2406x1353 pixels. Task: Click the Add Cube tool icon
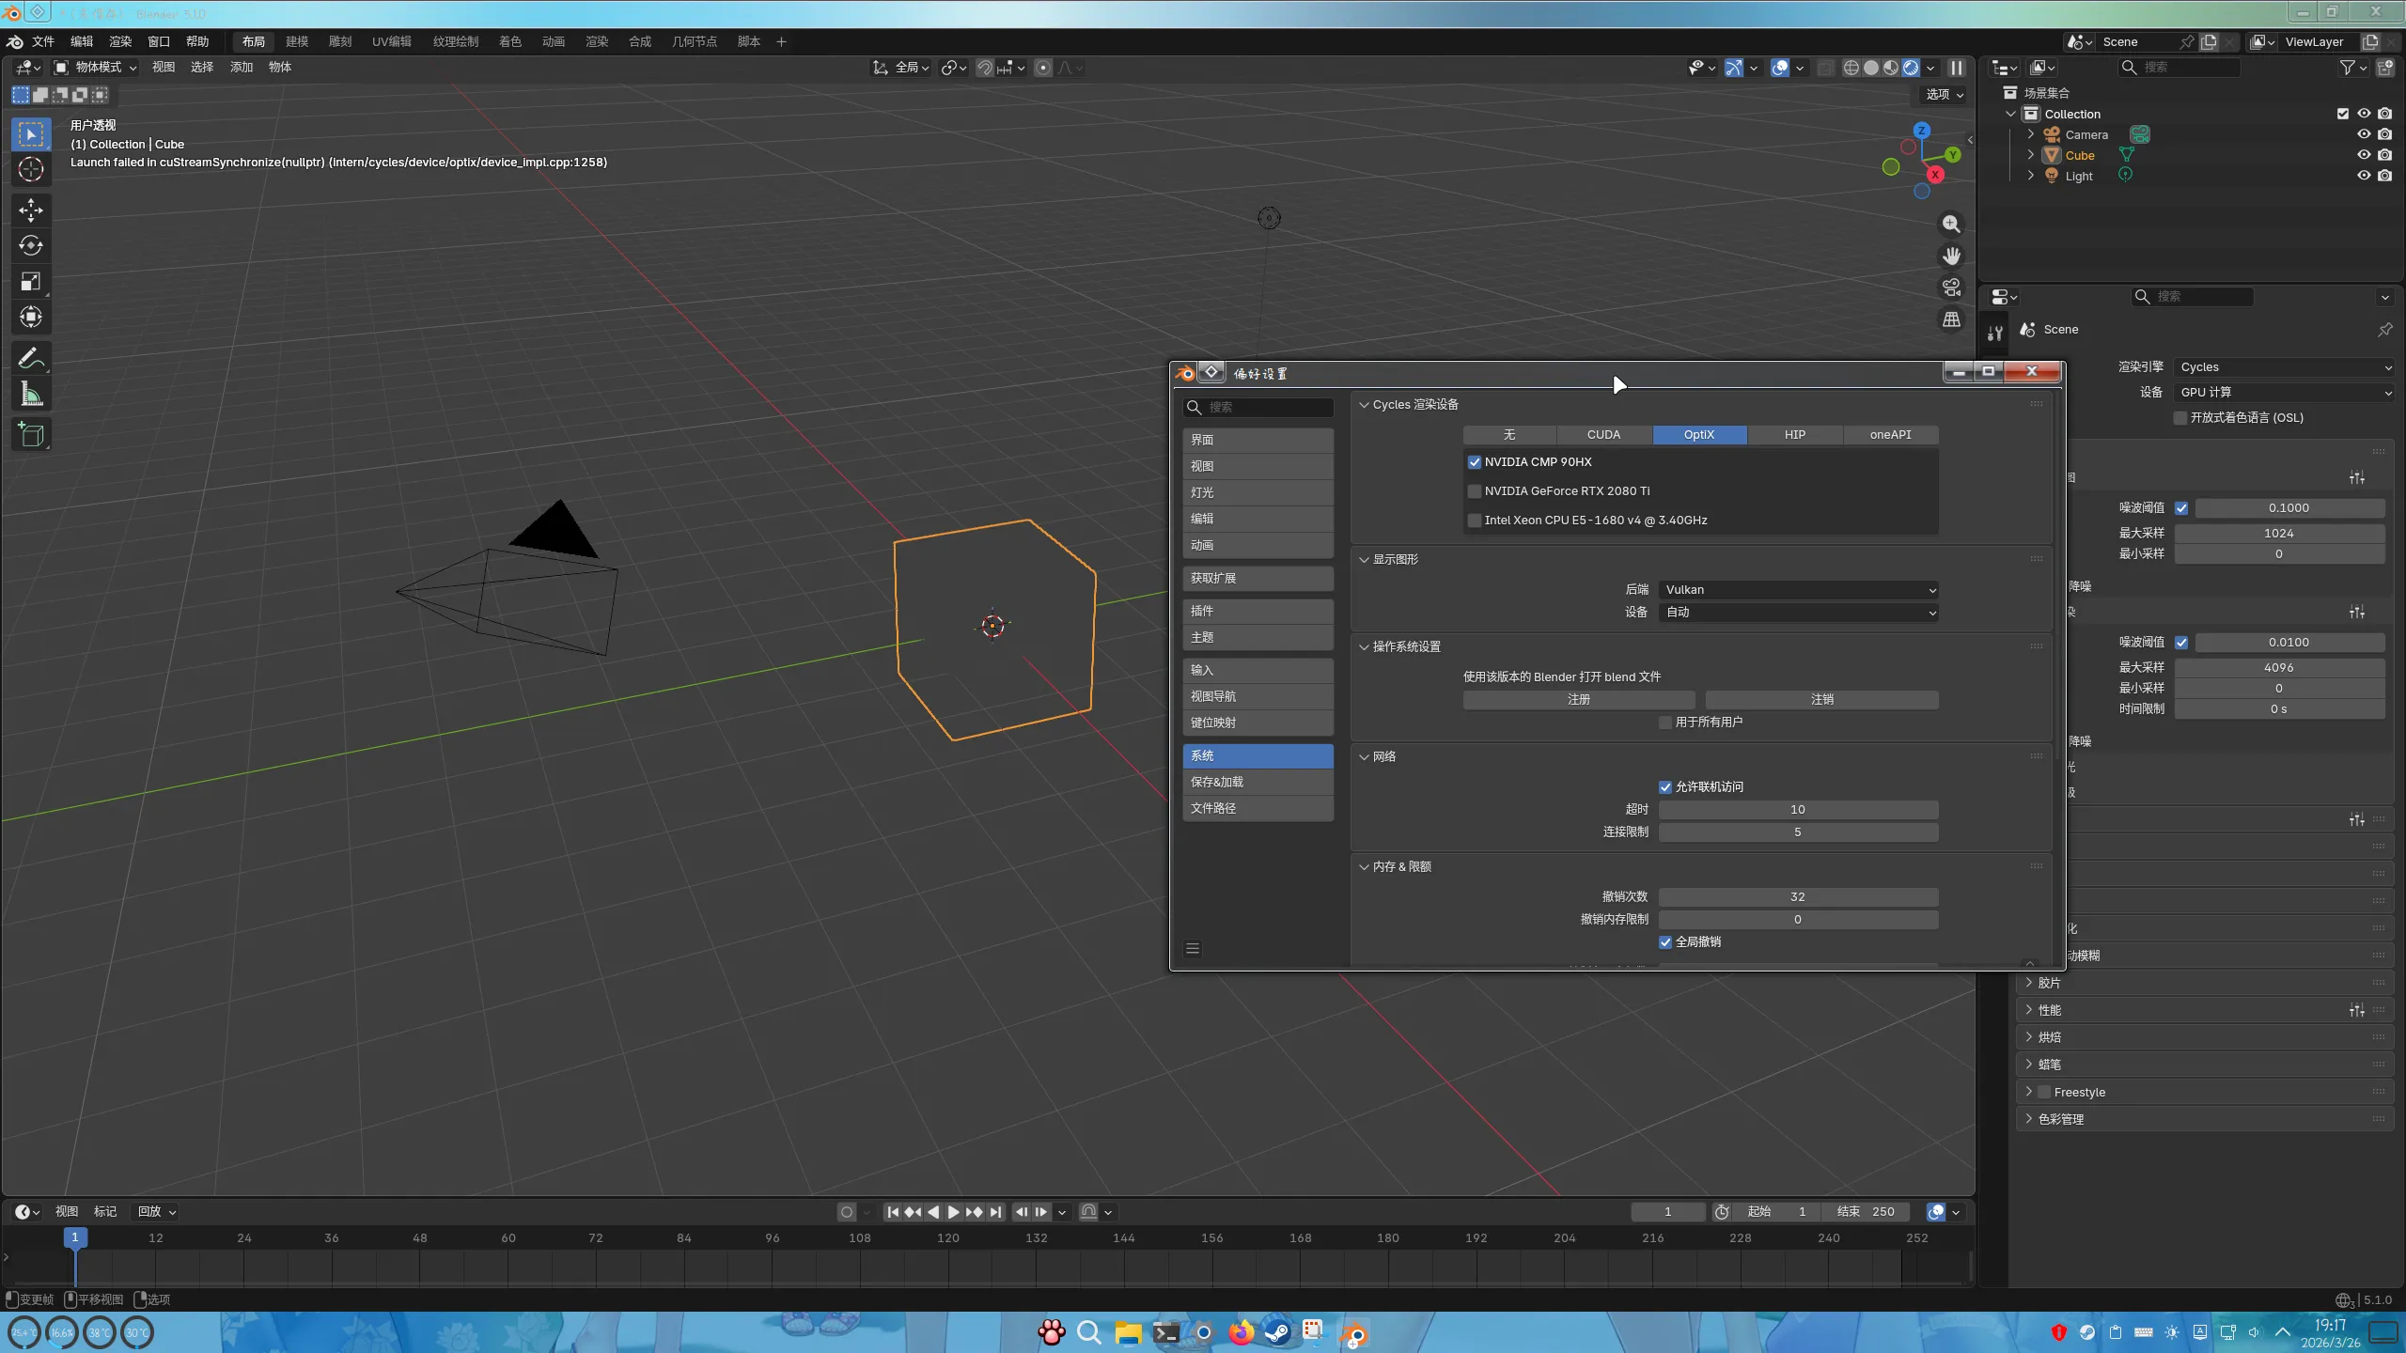coord(31,435)
